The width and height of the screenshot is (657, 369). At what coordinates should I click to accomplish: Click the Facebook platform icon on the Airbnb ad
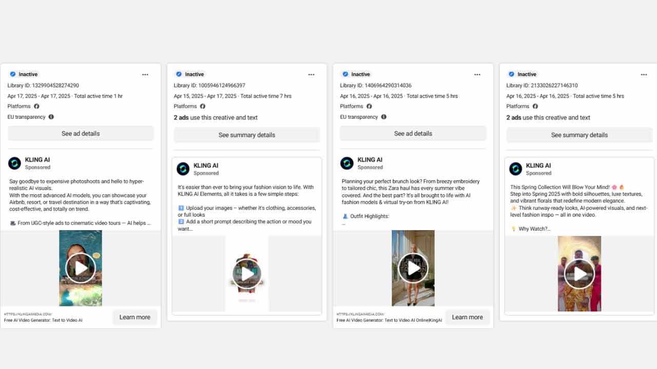pos(36,107)
